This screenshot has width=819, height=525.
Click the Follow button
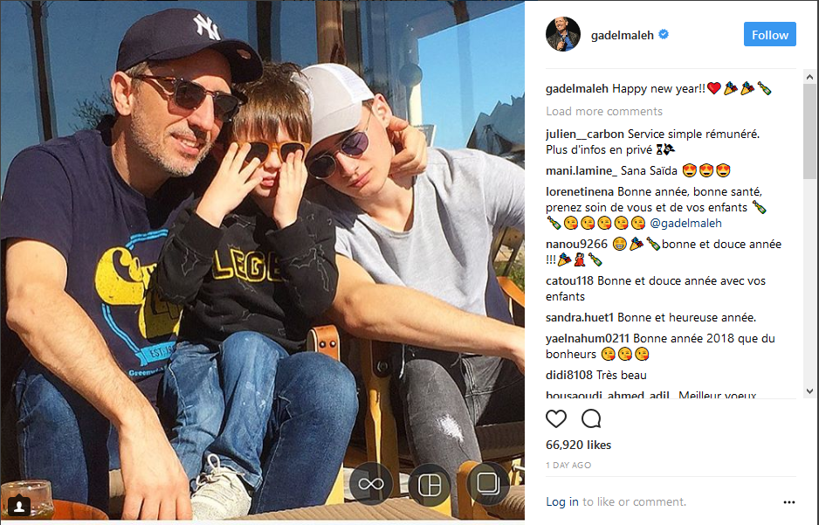[770, 34]
